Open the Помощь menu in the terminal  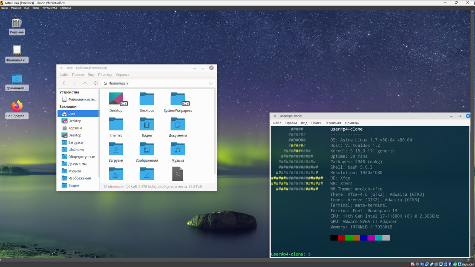click(352, 123)
